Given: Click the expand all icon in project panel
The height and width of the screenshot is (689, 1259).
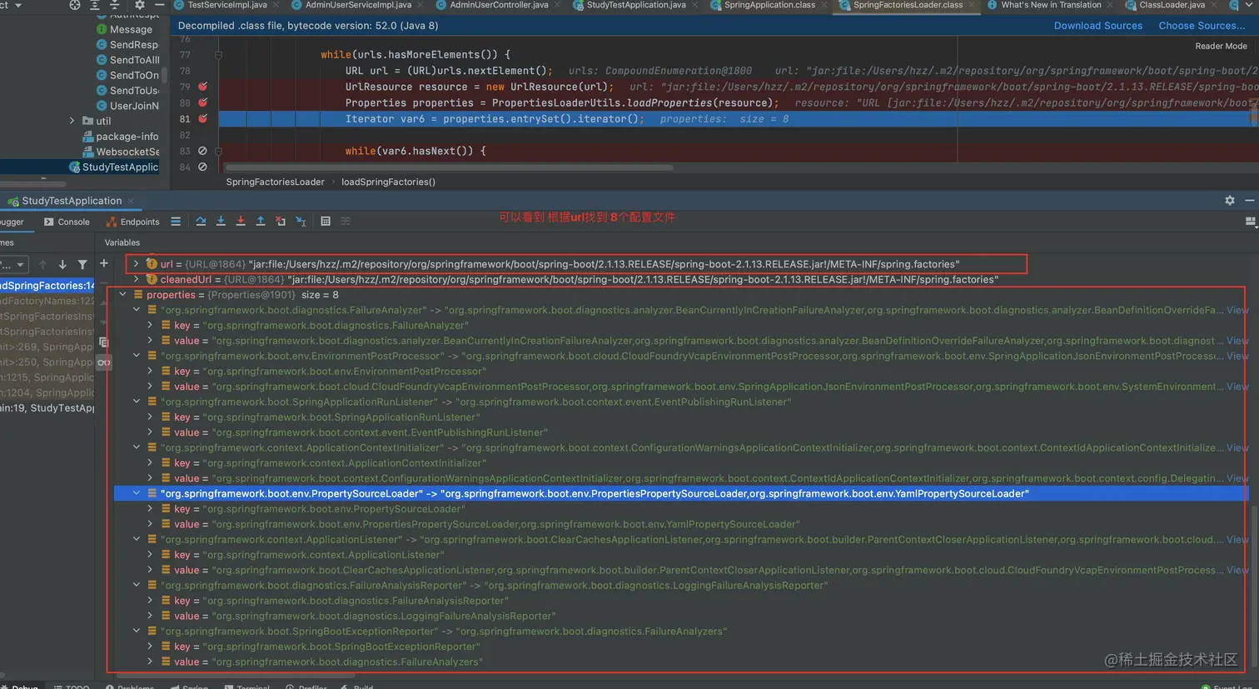Looking at the screenshot, I should [x=95, y=5].
